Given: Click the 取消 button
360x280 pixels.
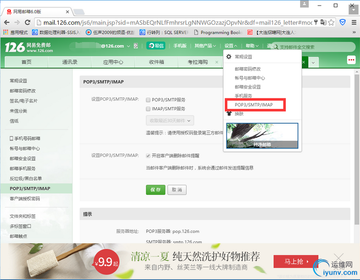Looking at the screenshot, I should 177,190.
